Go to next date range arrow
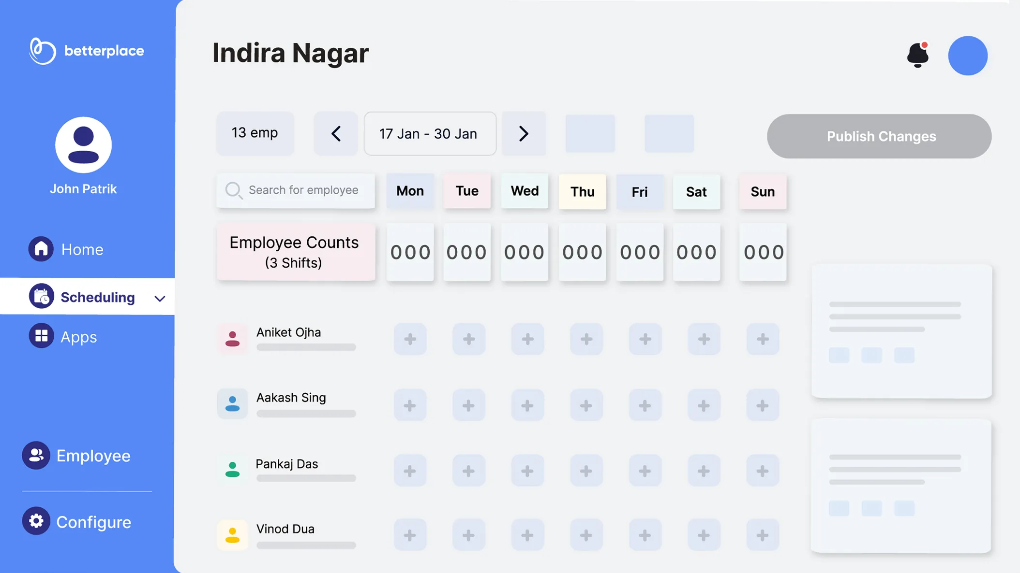Viewport: 1020px width, 573px height. tap(524, 134)
